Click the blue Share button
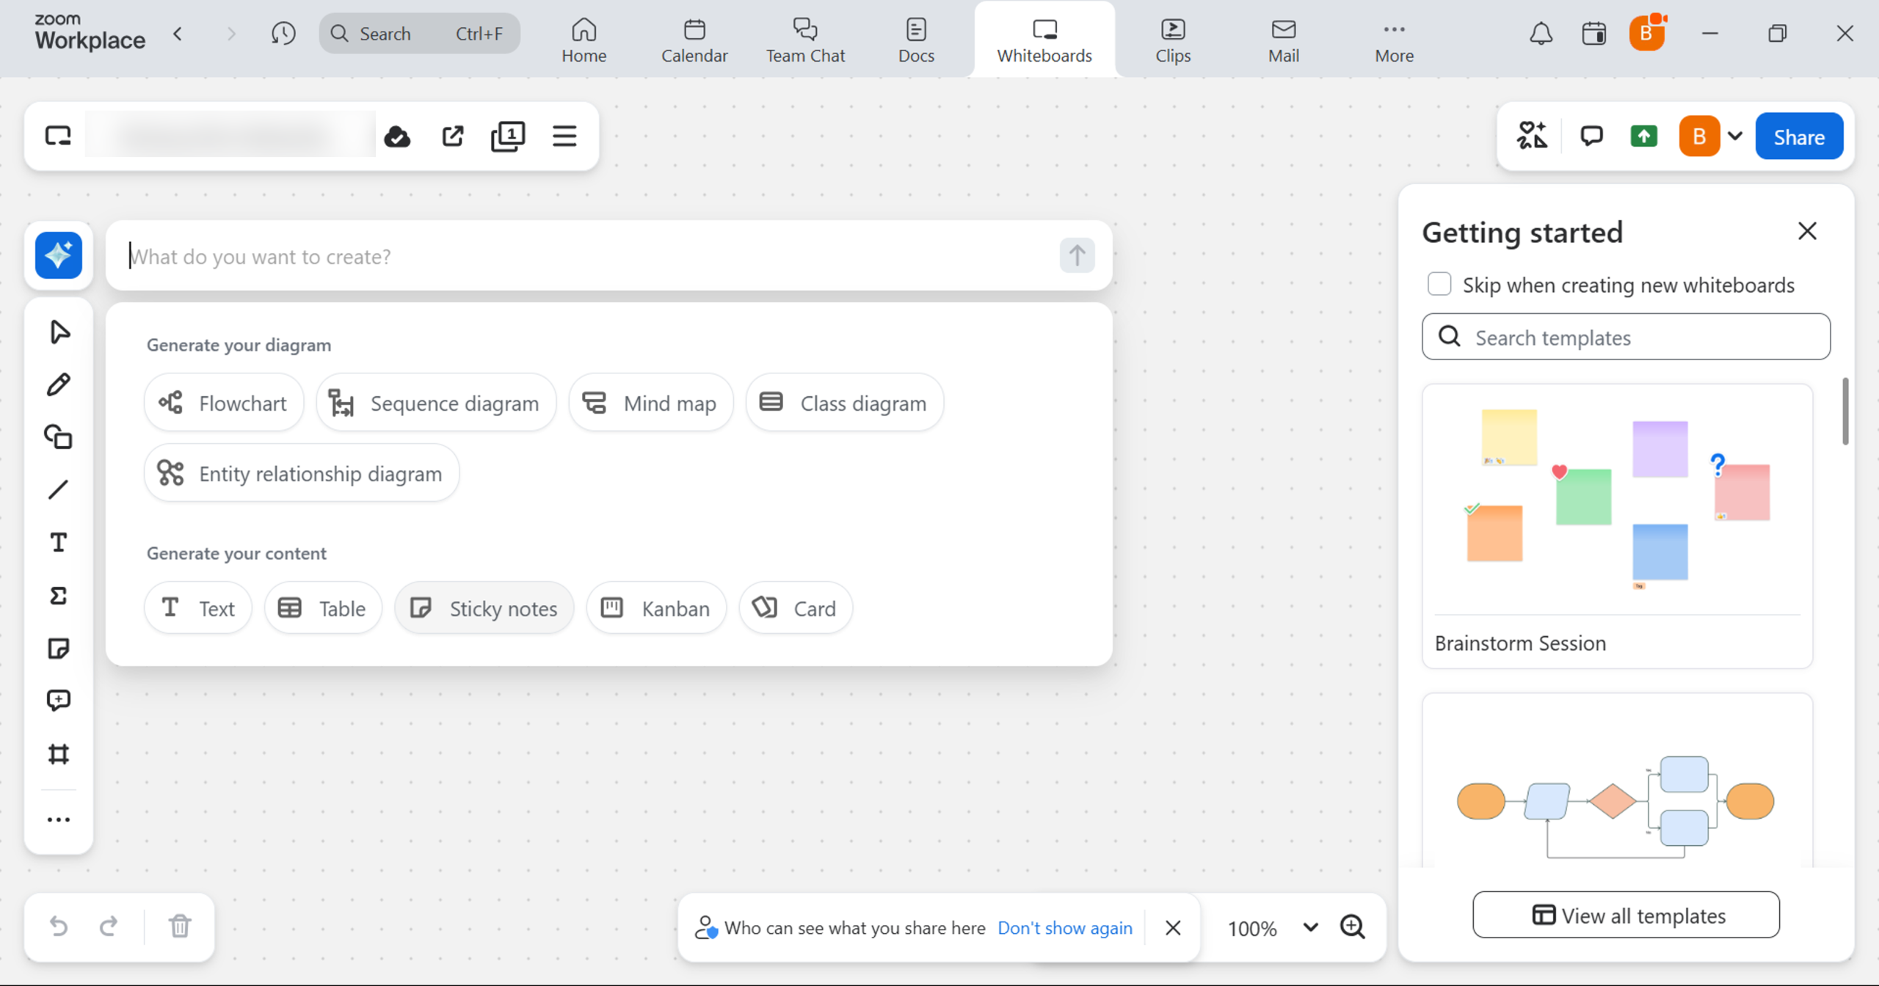The height and width of the screenshot is (986, 1879). (1798, 136)
